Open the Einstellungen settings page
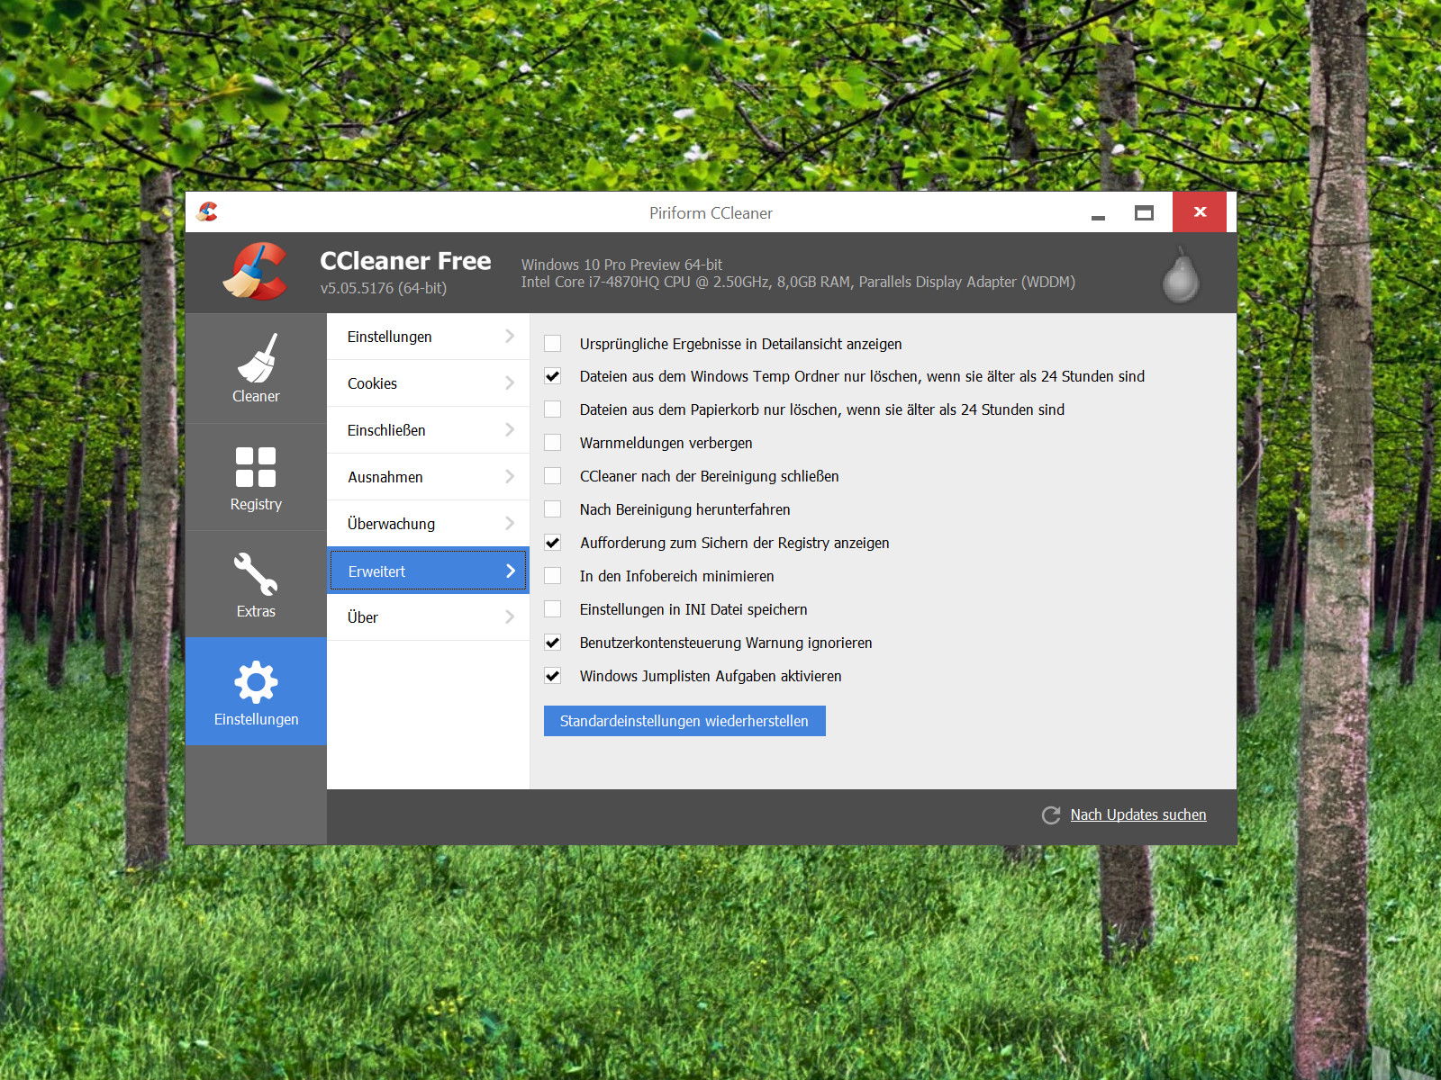Viewport: 1441px width, 1080px height. tap(428, 337)
